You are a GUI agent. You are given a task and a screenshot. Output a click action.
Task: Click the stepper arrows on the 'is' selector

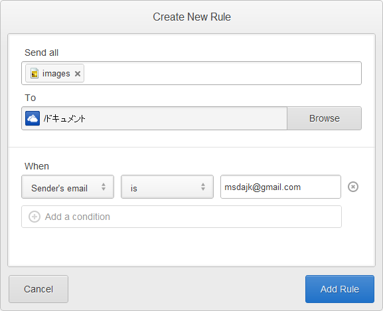203,187
